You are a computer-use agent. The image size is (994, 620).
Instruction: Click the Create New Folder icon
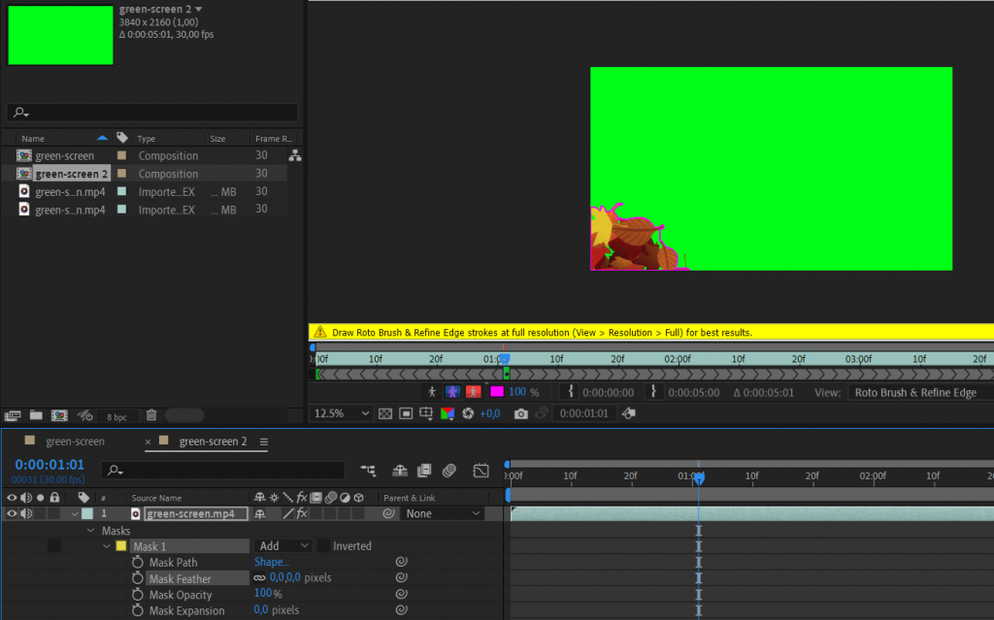[x=36, y=414]
